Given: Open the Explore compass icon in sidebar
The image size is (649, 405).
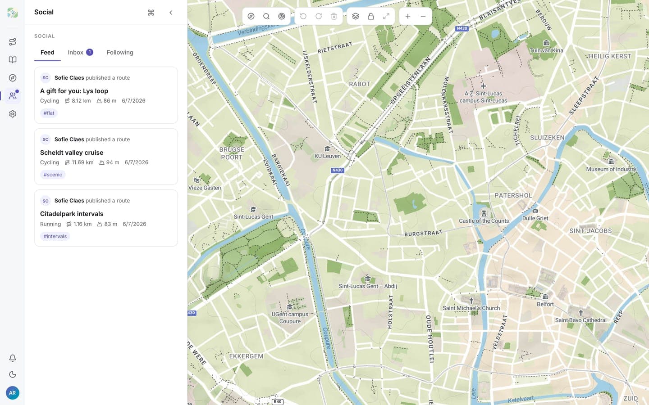Looking at the screenshot, I should tap(13, 78).
